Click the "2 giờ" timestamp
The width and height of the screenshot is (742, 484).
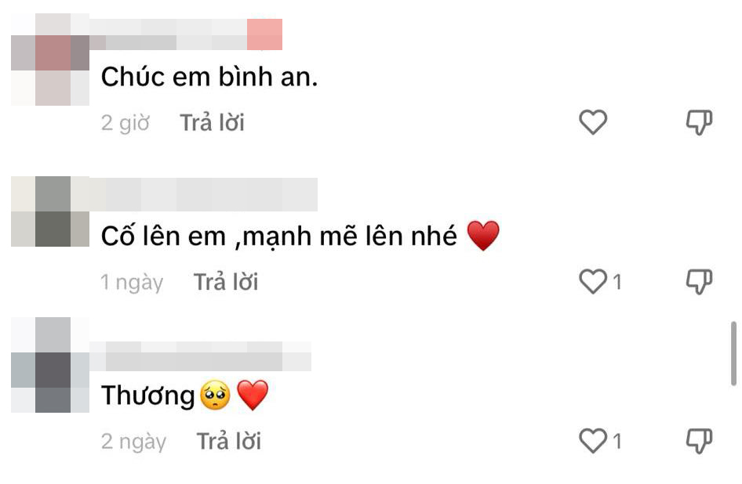[125, 123]
